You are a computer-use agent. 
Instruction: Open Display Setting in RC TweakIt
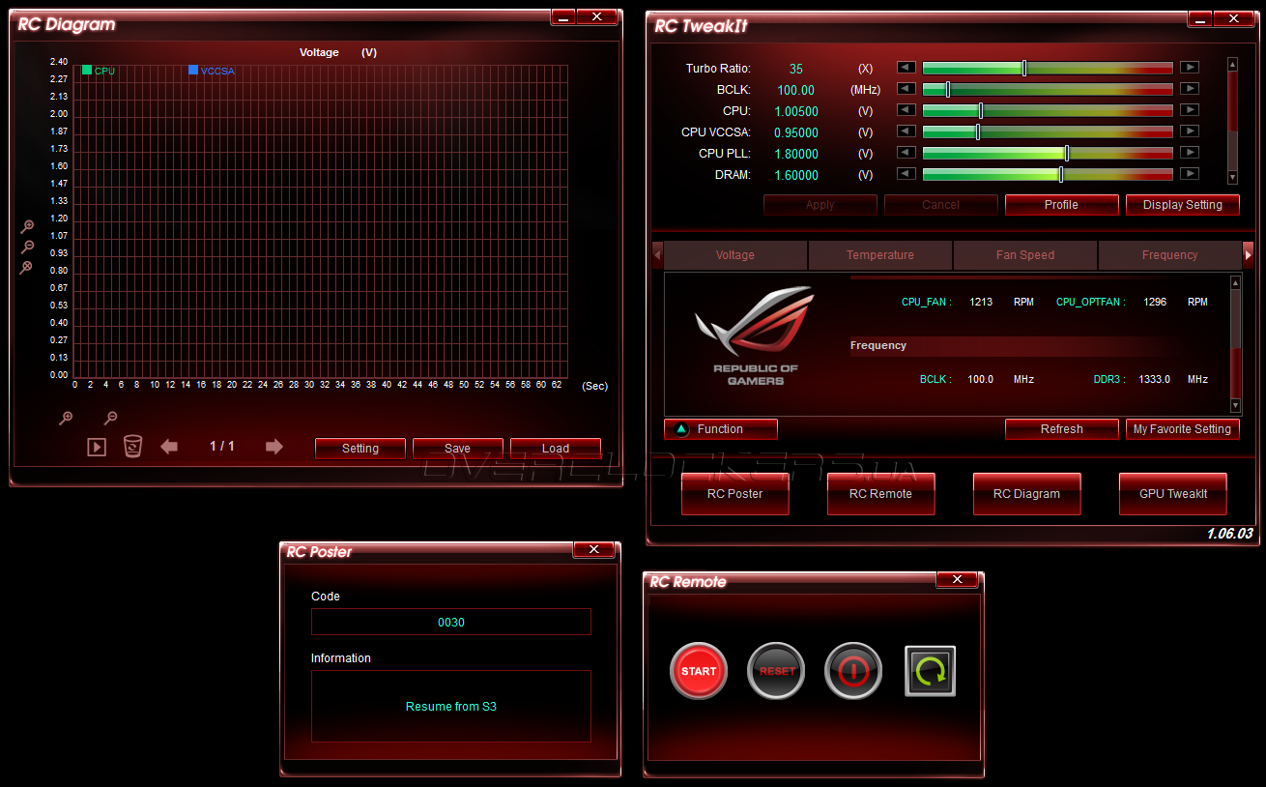click(x=1183, y=205)
